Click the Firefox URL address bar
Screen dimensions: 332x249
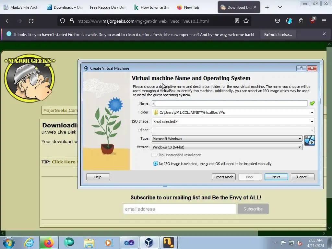coord(143,21)
